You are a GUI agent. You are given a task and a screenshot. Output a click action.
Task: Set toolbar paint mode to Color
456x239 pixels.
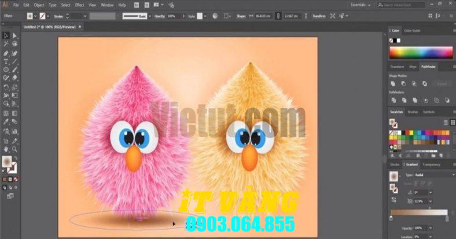(x=5, y=179)
